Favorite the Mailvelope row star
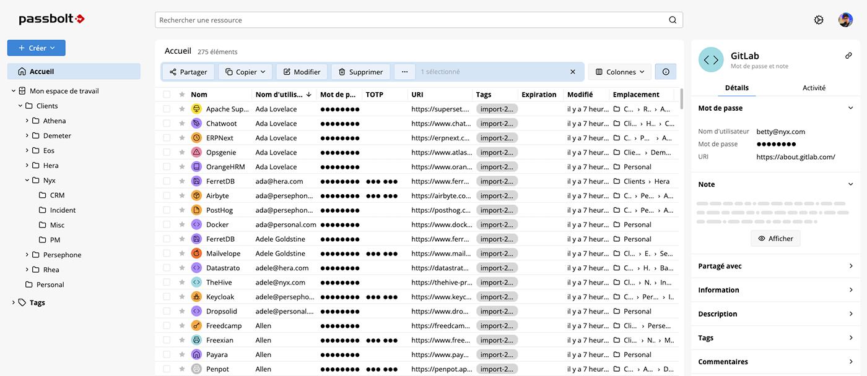867x376 pixels. tap(182, 254)
